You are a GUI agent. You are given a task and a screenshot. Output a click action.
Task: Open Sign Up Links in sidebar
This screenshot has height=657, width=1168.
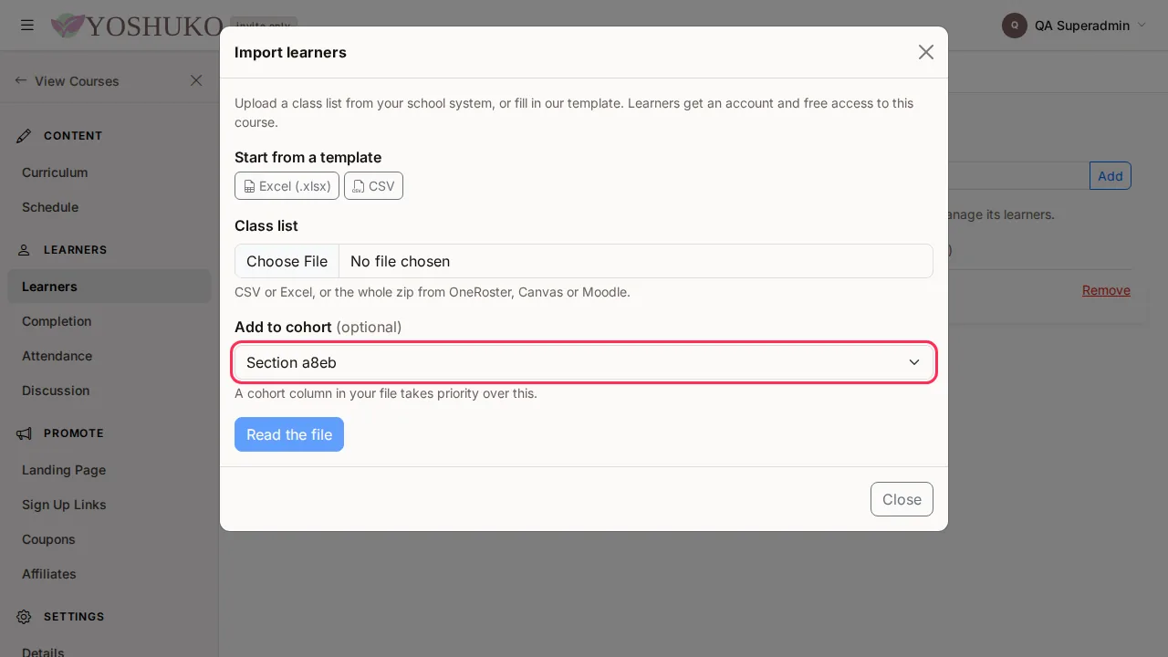point(64,505)
